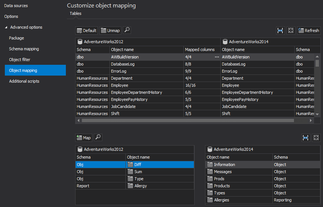Click the table icon of the Products row
The width and height of the screenshot is (323, 207).
pyautogui.click(x=210, y=186)
